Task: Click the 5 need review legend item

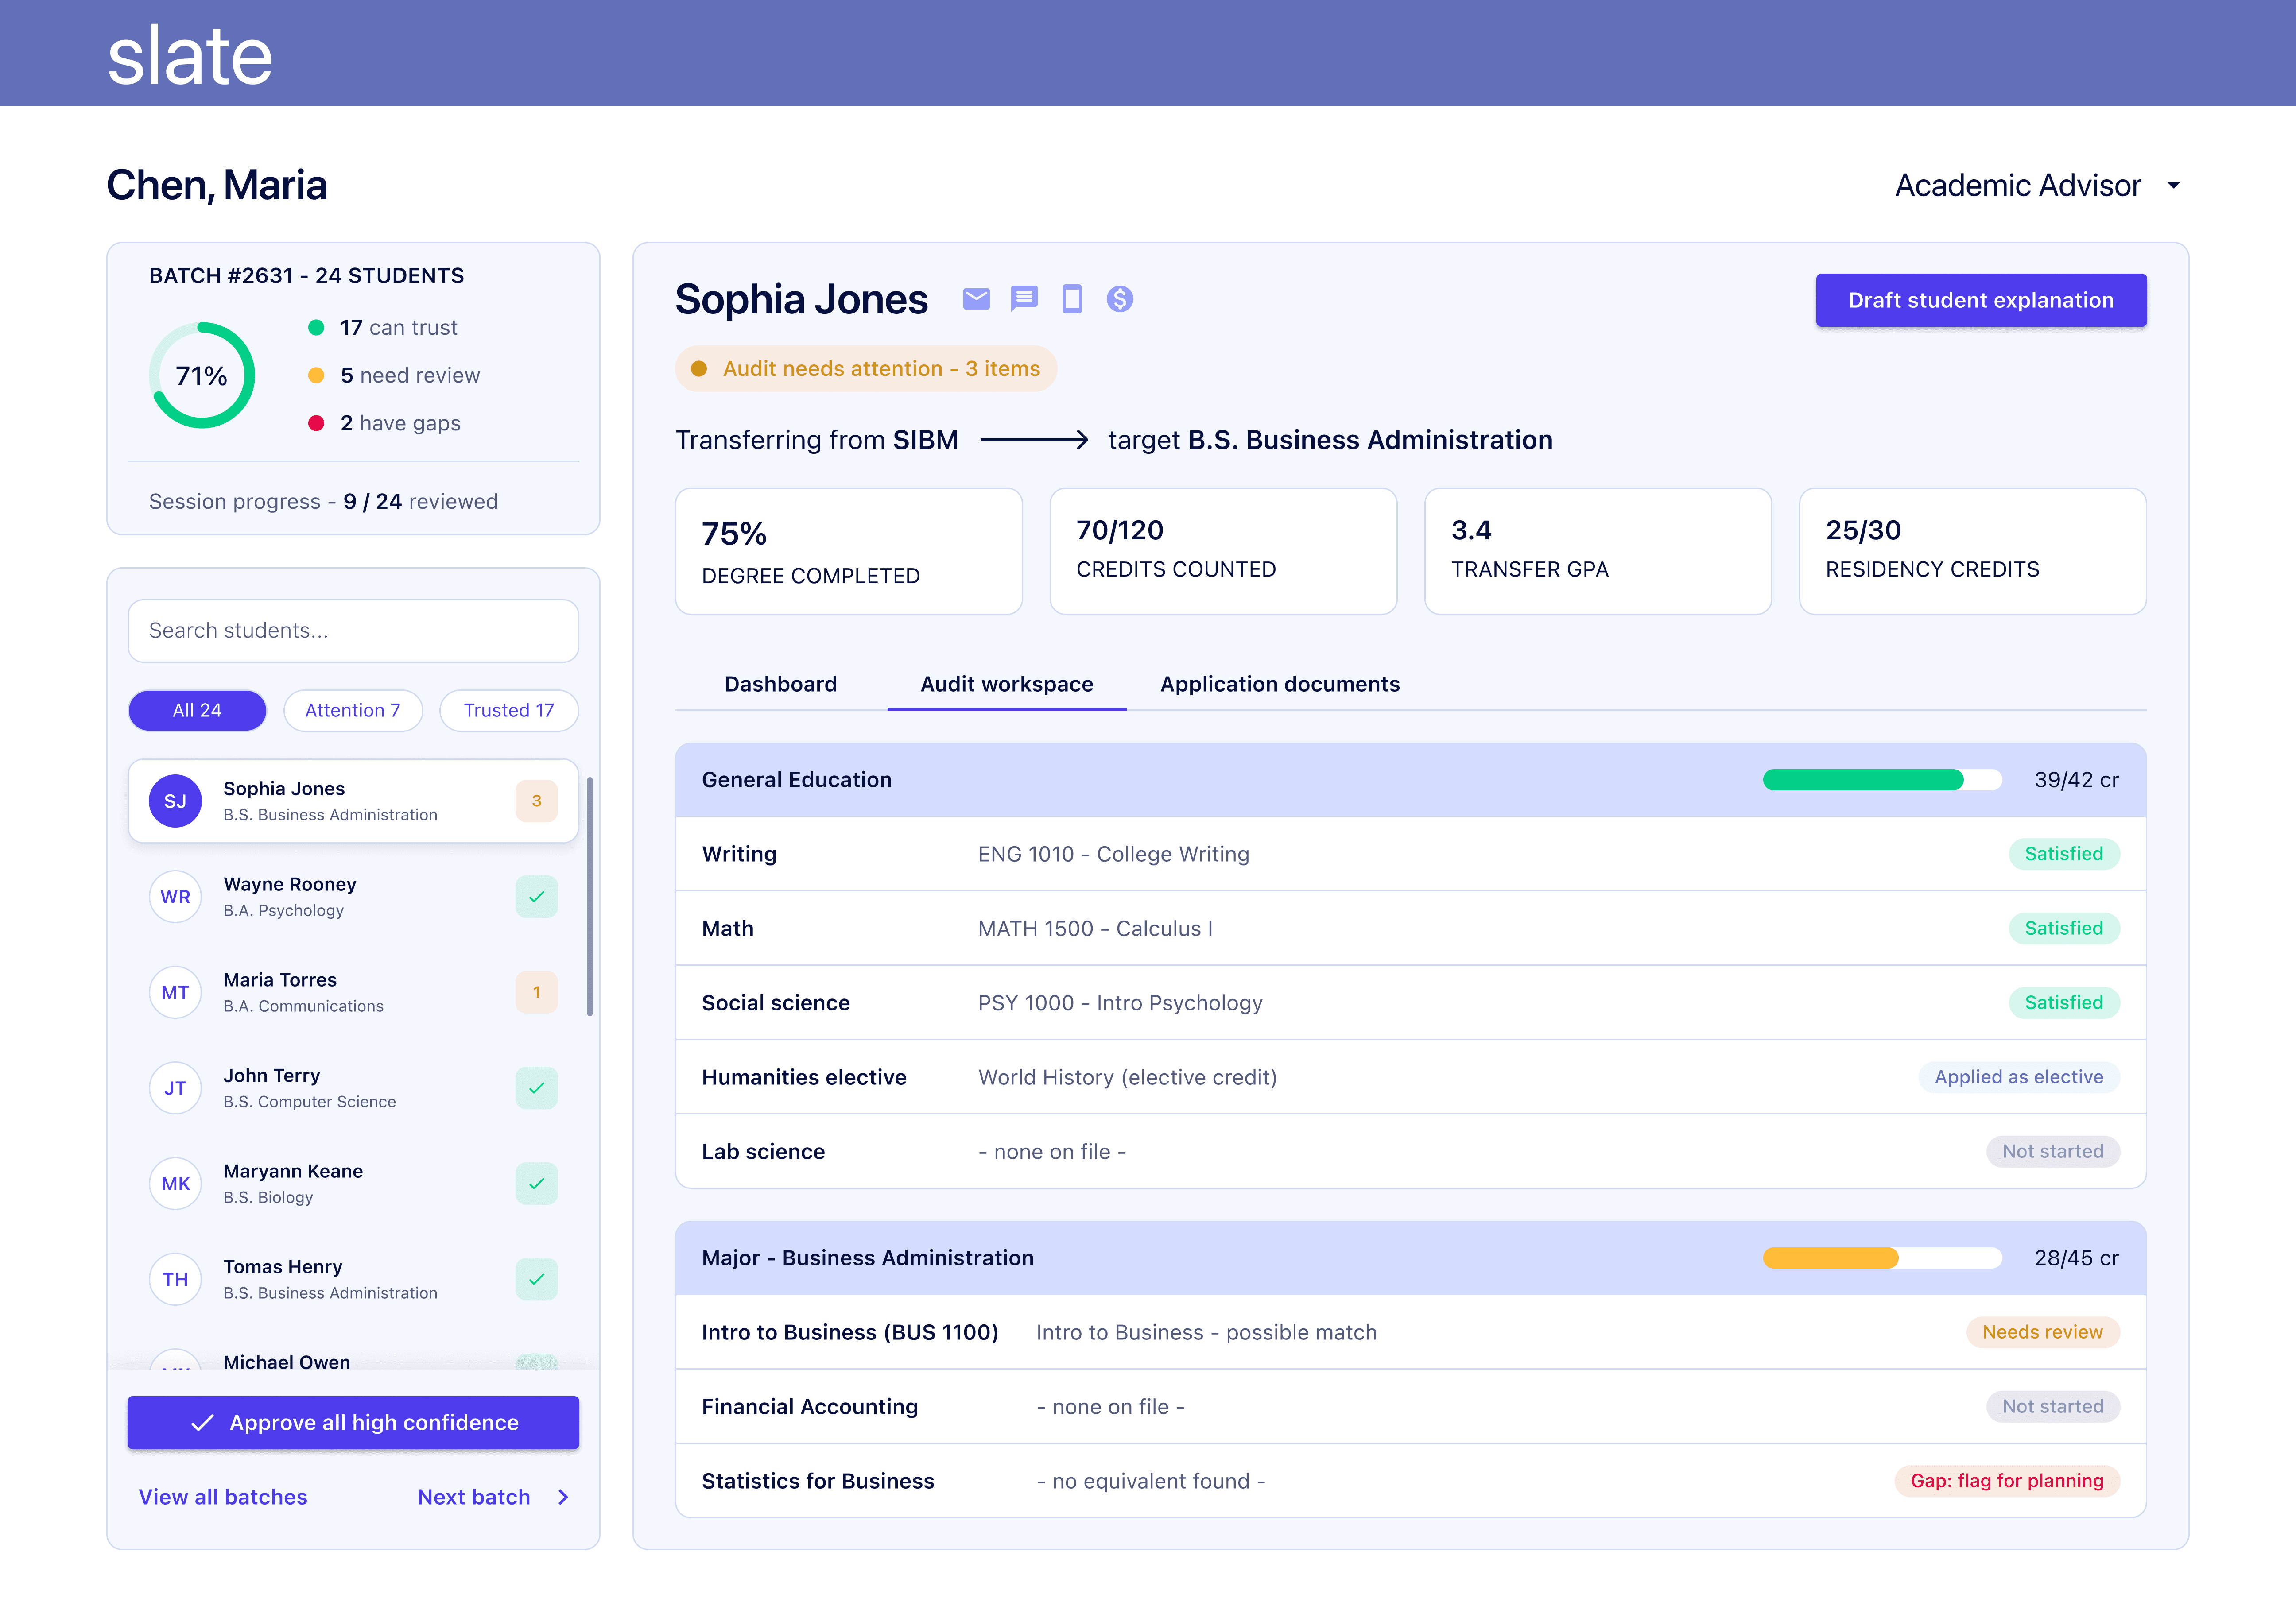Action: [x=394, y=376]
